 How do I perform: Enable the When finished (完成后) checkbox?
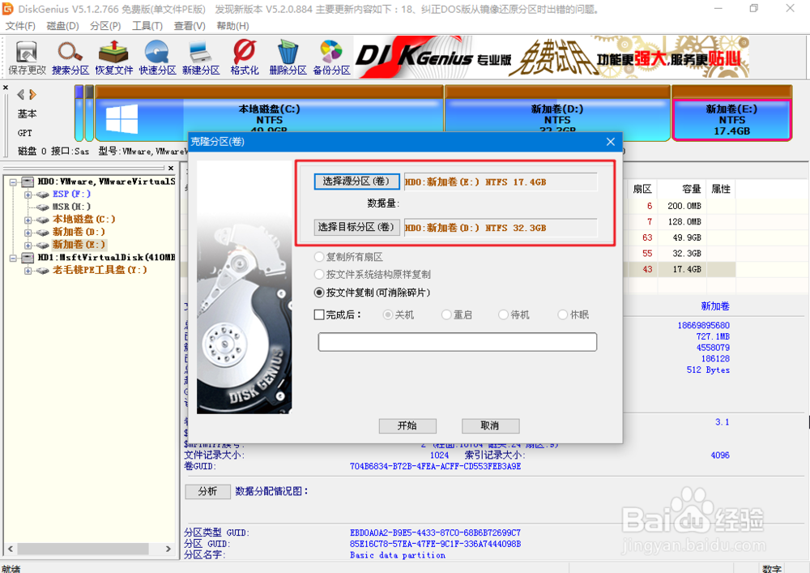[319, 314]
